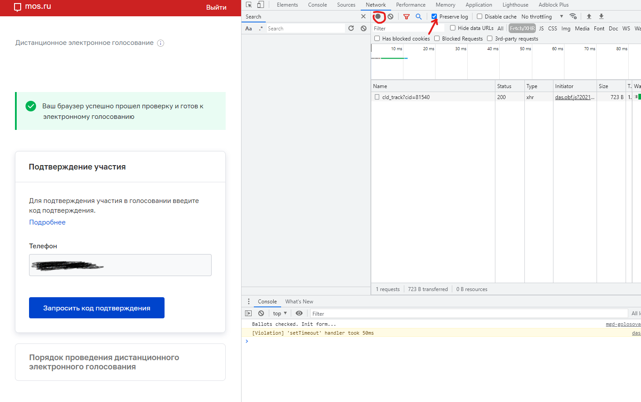Refresh the search results

(351, 28)
